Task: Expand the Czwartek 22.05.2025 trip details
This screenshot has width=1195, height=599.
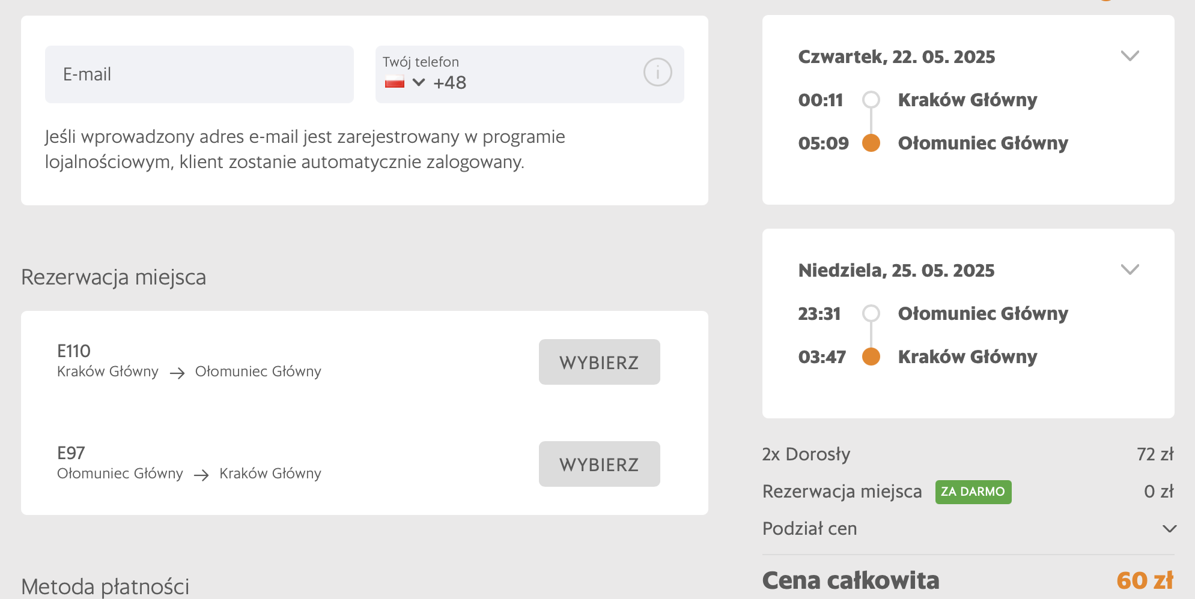Action: 1130,56
